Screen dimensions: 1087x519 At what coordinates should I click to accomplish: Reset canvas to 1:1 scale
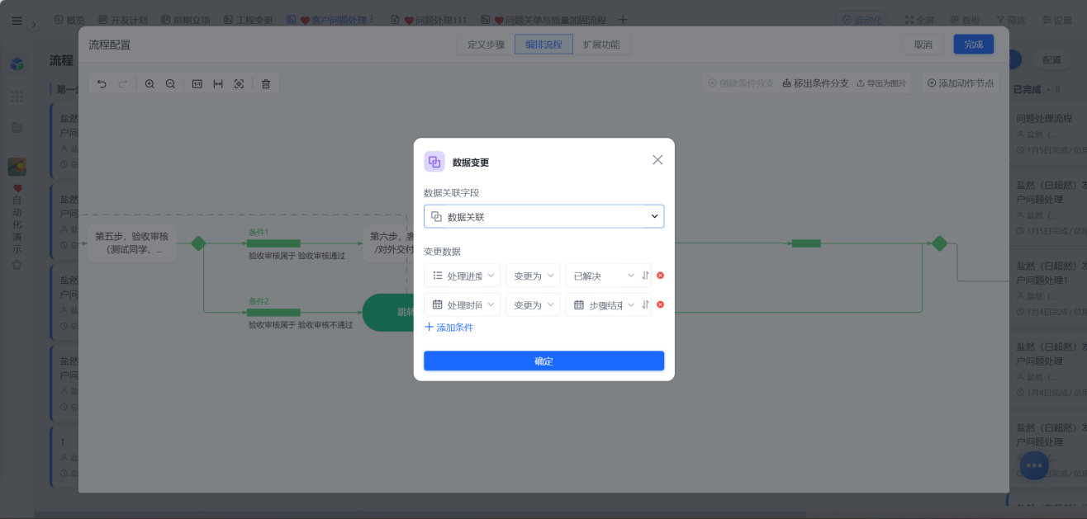point(197,83)
